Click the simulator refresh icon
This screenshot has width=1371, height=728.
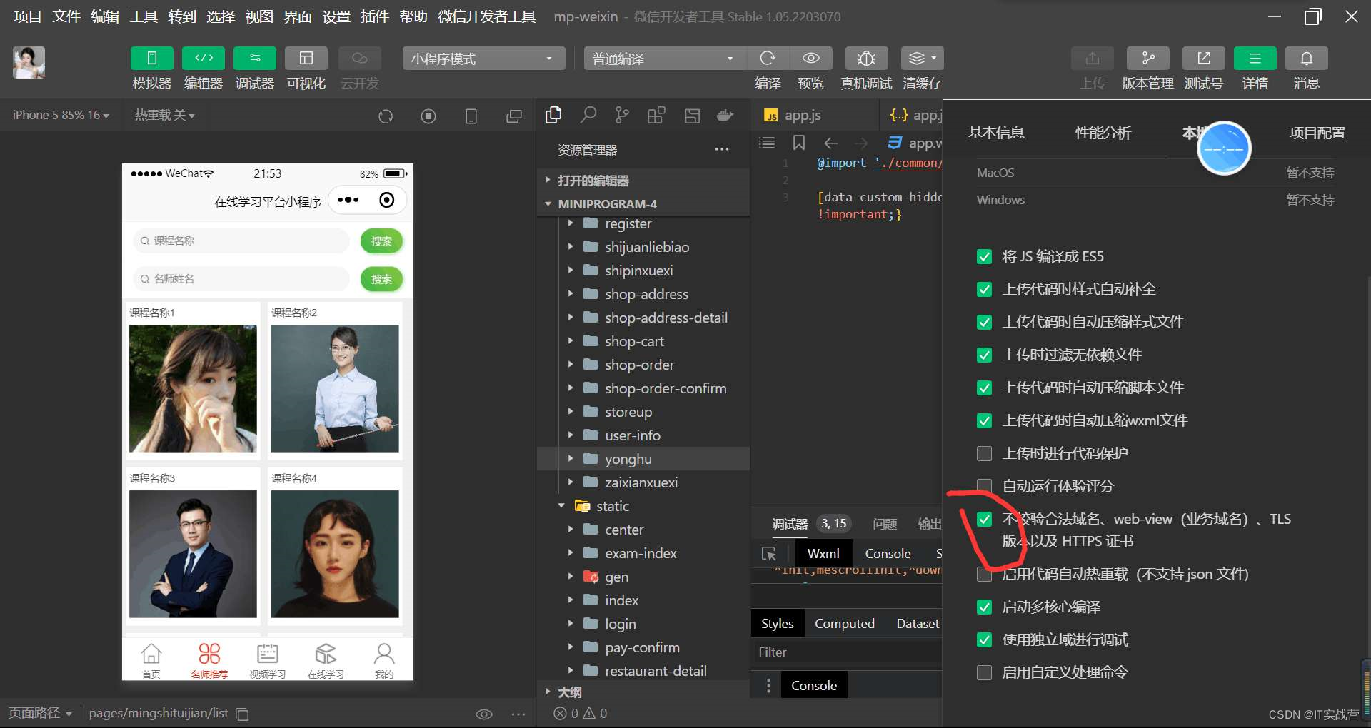[x=386, y=116]
